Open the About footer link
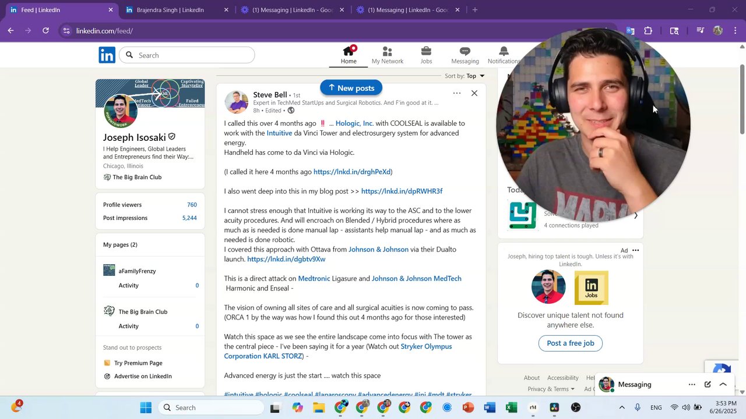The height and width of the screenshot is (419, 746). [x=532, y=378]
